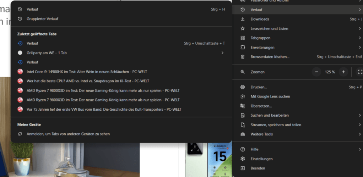
Task: Open Streamen, speichern und teilen submenu
Action: coord(298,125)
